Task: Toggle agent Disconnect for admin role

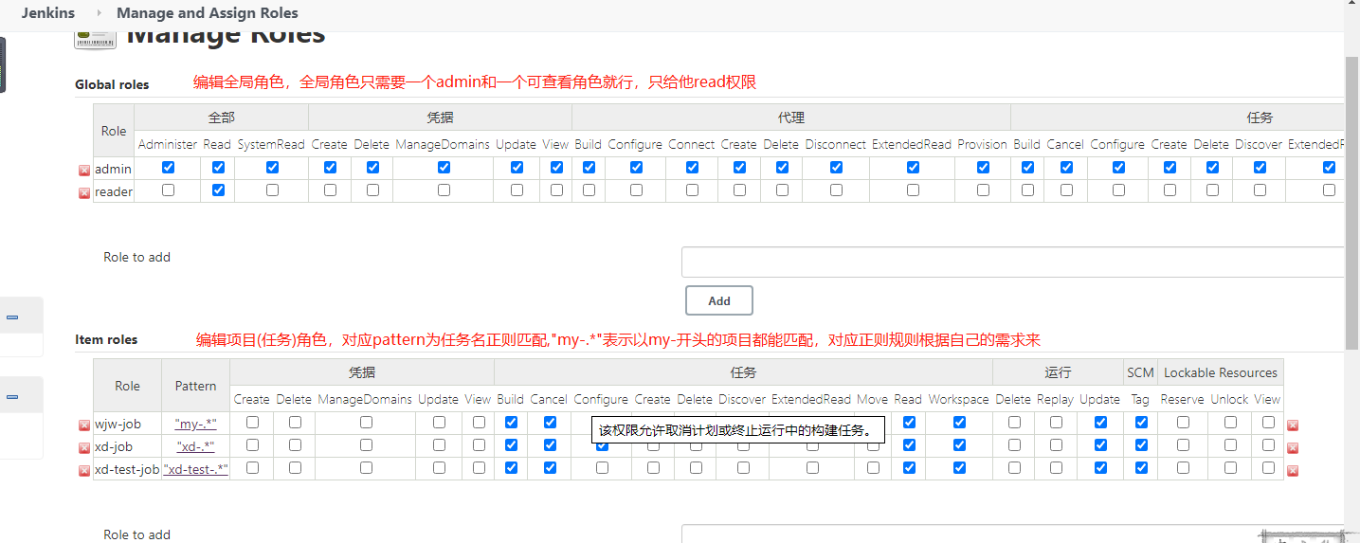Action: (x=836, y=167)
